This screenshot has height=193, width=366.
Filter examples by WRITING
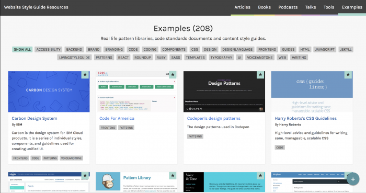click(x=299, y=58)
